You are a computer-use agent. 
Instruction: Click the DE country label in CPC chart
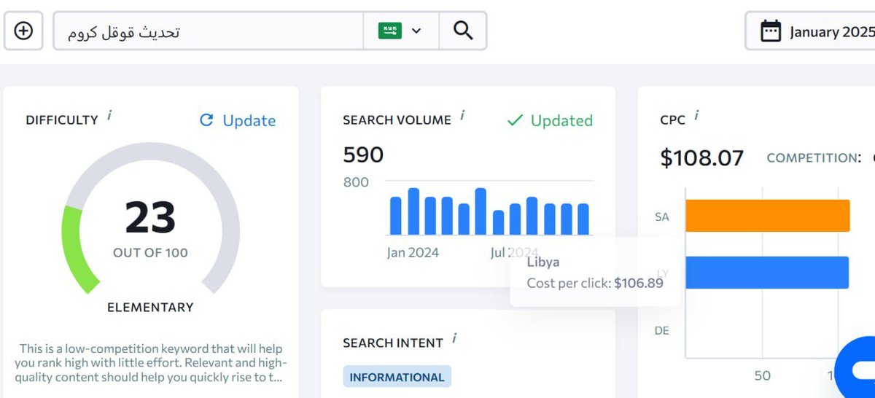point(661,330)
